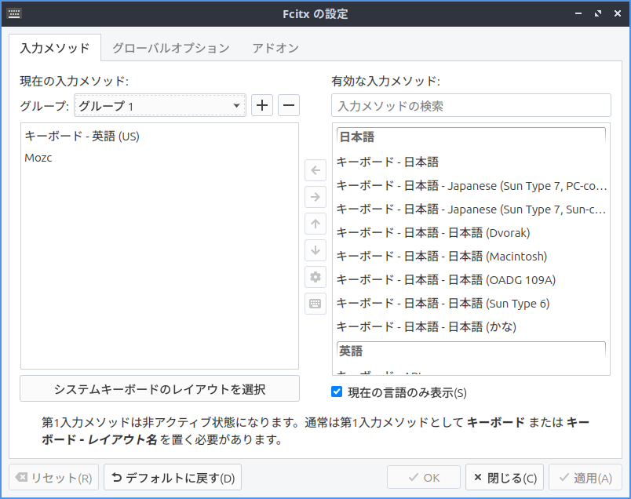Toggle 現在の言語のみ表示 checkbox
The width and height of the screenshot is (631, 499).
tap(337, 392)
